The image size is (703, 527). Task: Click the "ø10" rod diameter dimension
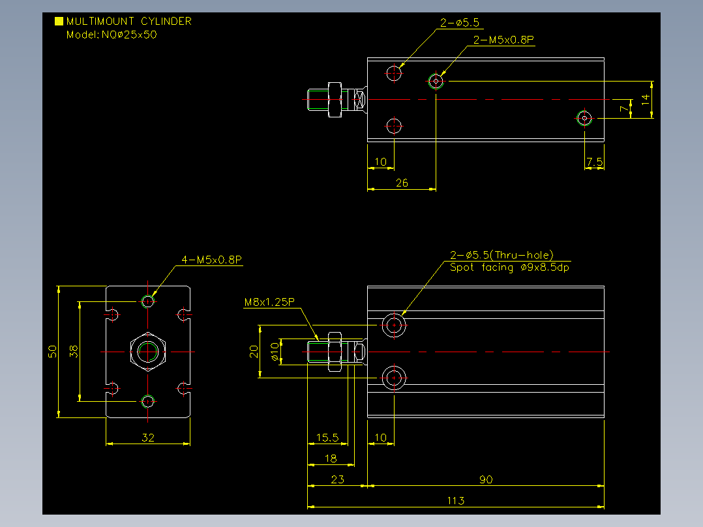[275, 352]
